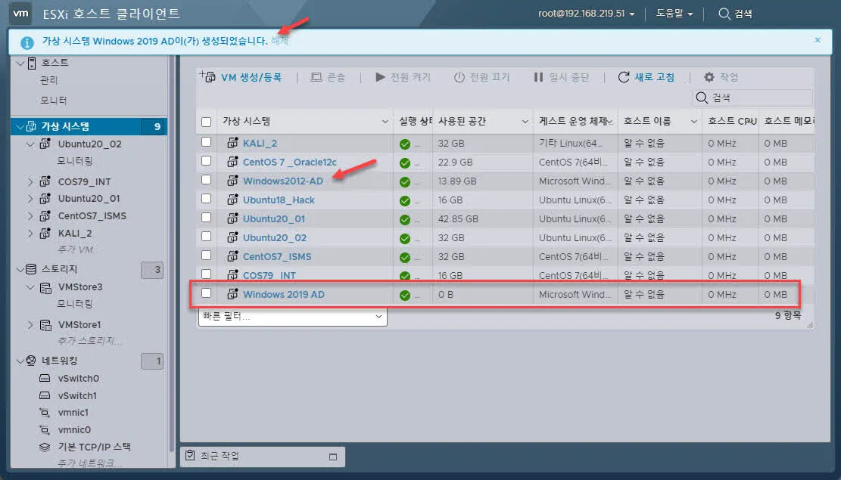Click the green status icon for KALI_2
The height and width of the screenshot is (480, 841).
tap(405, 144)
